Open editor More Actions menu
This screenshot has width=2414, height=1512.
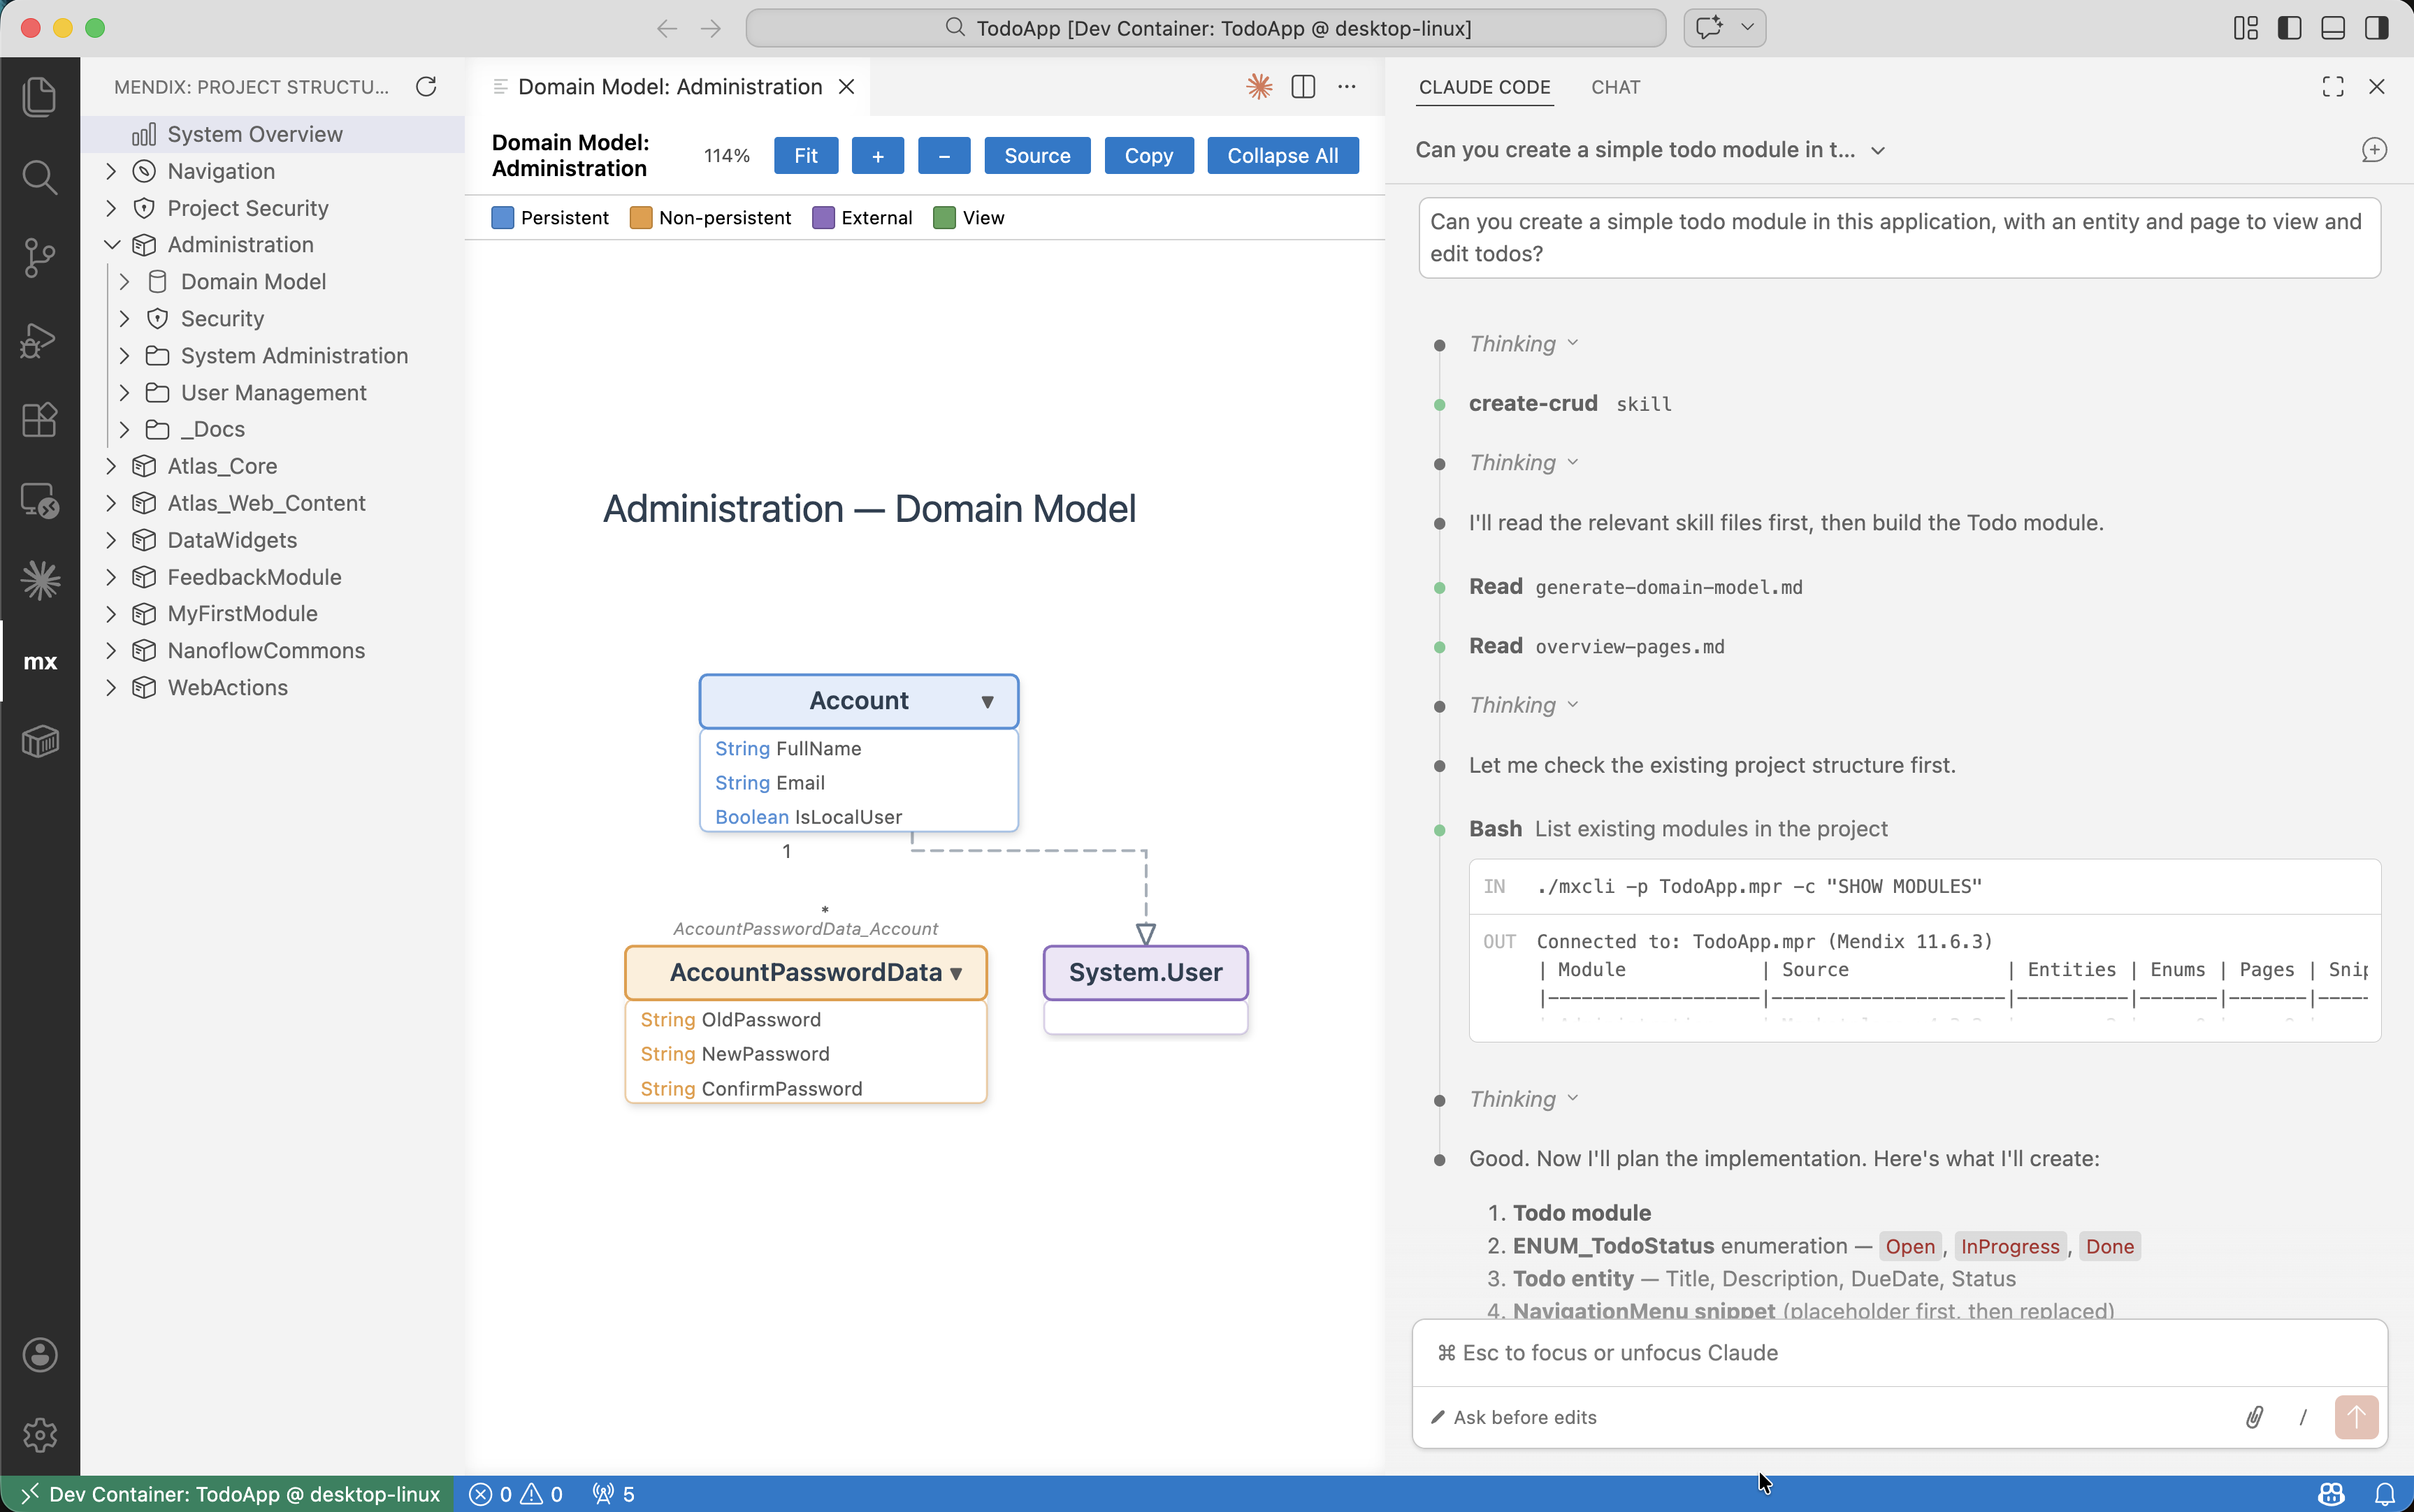point(1347,87)
